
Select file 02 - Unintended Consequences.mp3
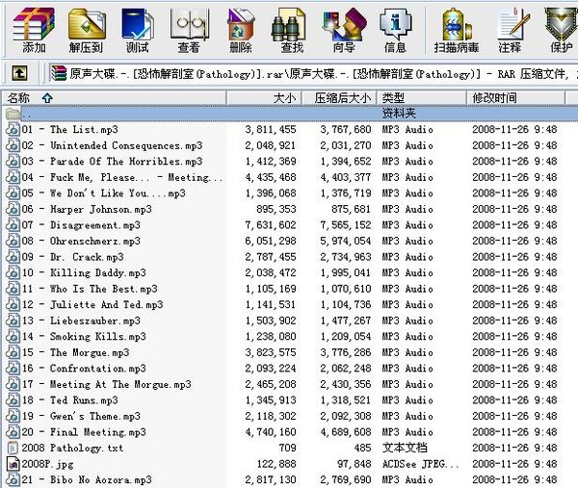(x=112, y=145)
